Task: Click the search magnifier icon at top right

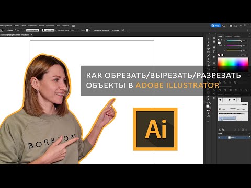Action: 224,26
